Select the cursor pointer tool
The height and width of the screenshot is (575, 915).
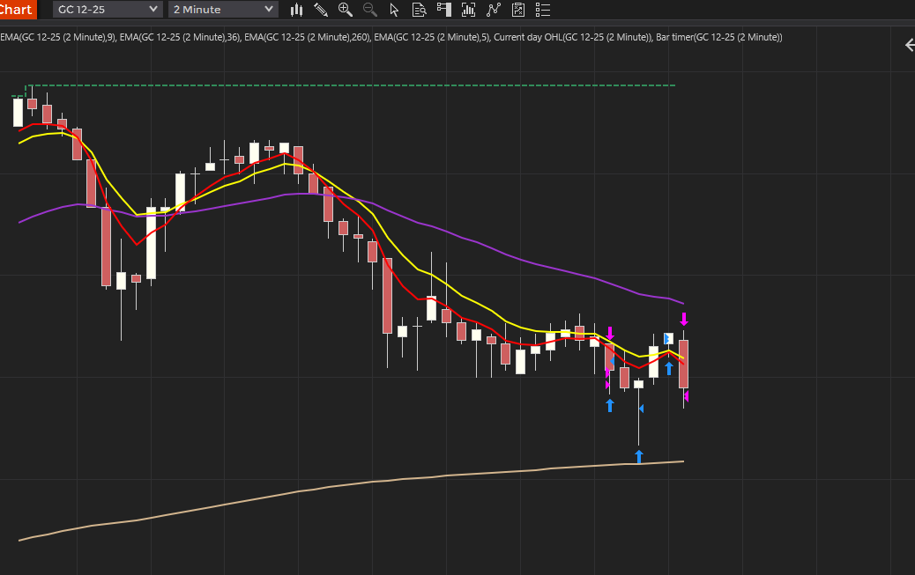click(394, 10)
